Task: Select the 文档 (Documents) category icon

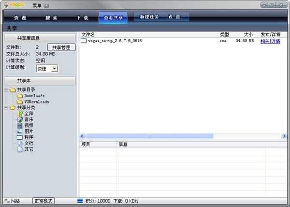Action: [20, 143]
